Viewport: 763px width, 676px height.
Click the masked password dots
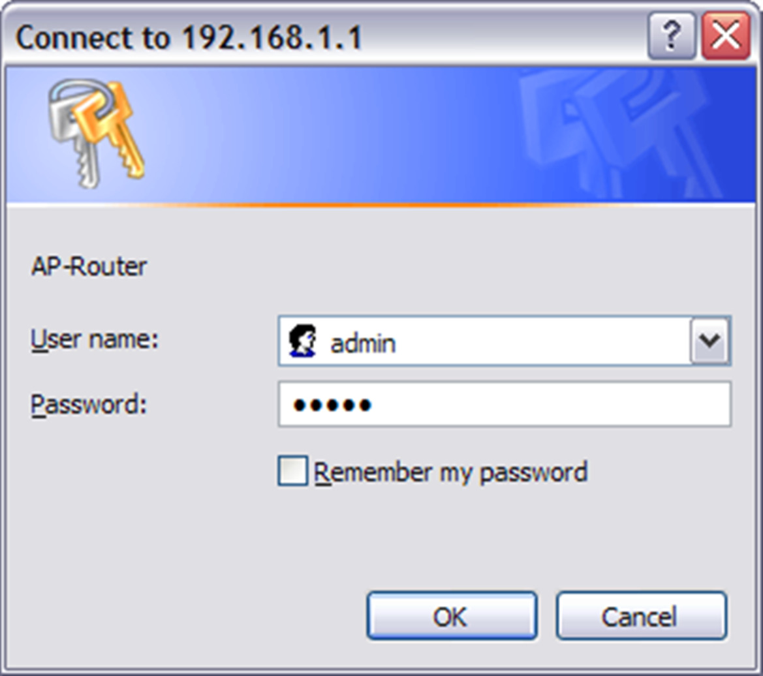pos(332,405)
